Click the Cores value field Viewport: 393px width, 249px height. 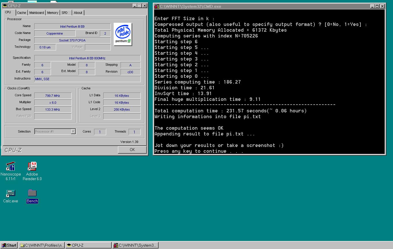tap(100, 132)
